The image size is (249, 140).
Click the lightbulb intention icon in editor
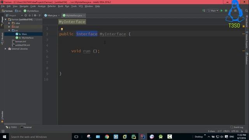coord(62,29)
